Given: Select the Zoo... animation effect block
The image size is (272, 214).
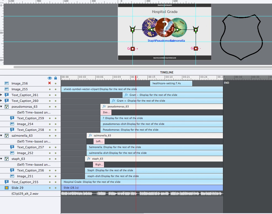Looking at the screenshot, I should [x=106, y=112].
